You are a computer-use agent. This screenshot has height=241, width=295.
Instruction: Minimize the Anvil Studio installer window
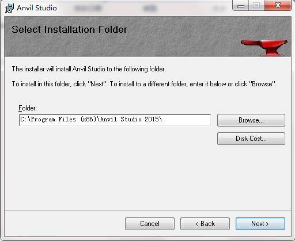click(240, 6)
